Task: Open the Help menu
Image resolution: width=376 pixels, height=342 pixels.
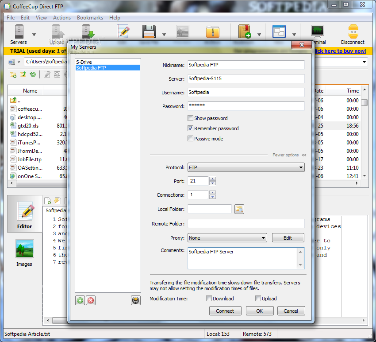Action: pos(115,18)
